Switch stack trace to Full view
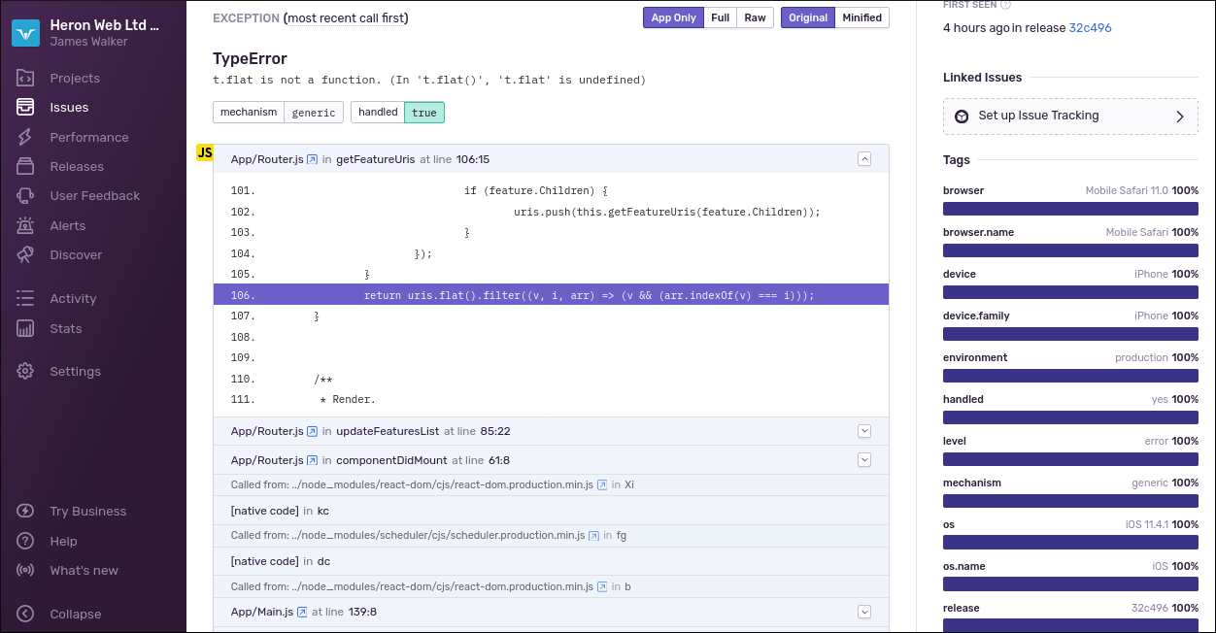This screenshot has width=1216, height=633. 720,17
